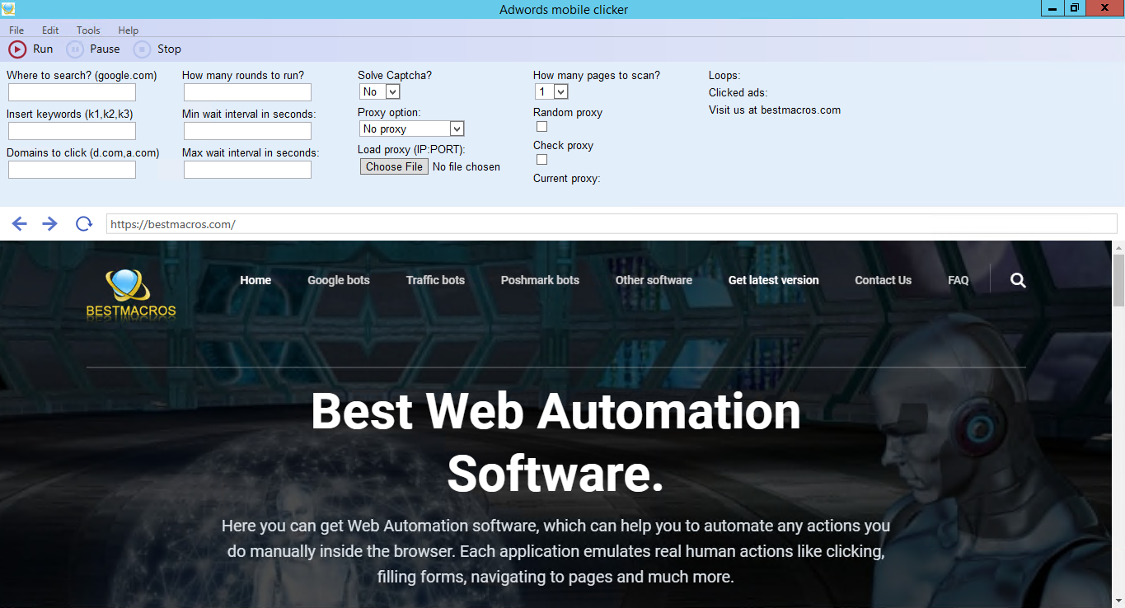Go back with the browser back arrow
1125x608 pixels.
(x=20, y=223)
